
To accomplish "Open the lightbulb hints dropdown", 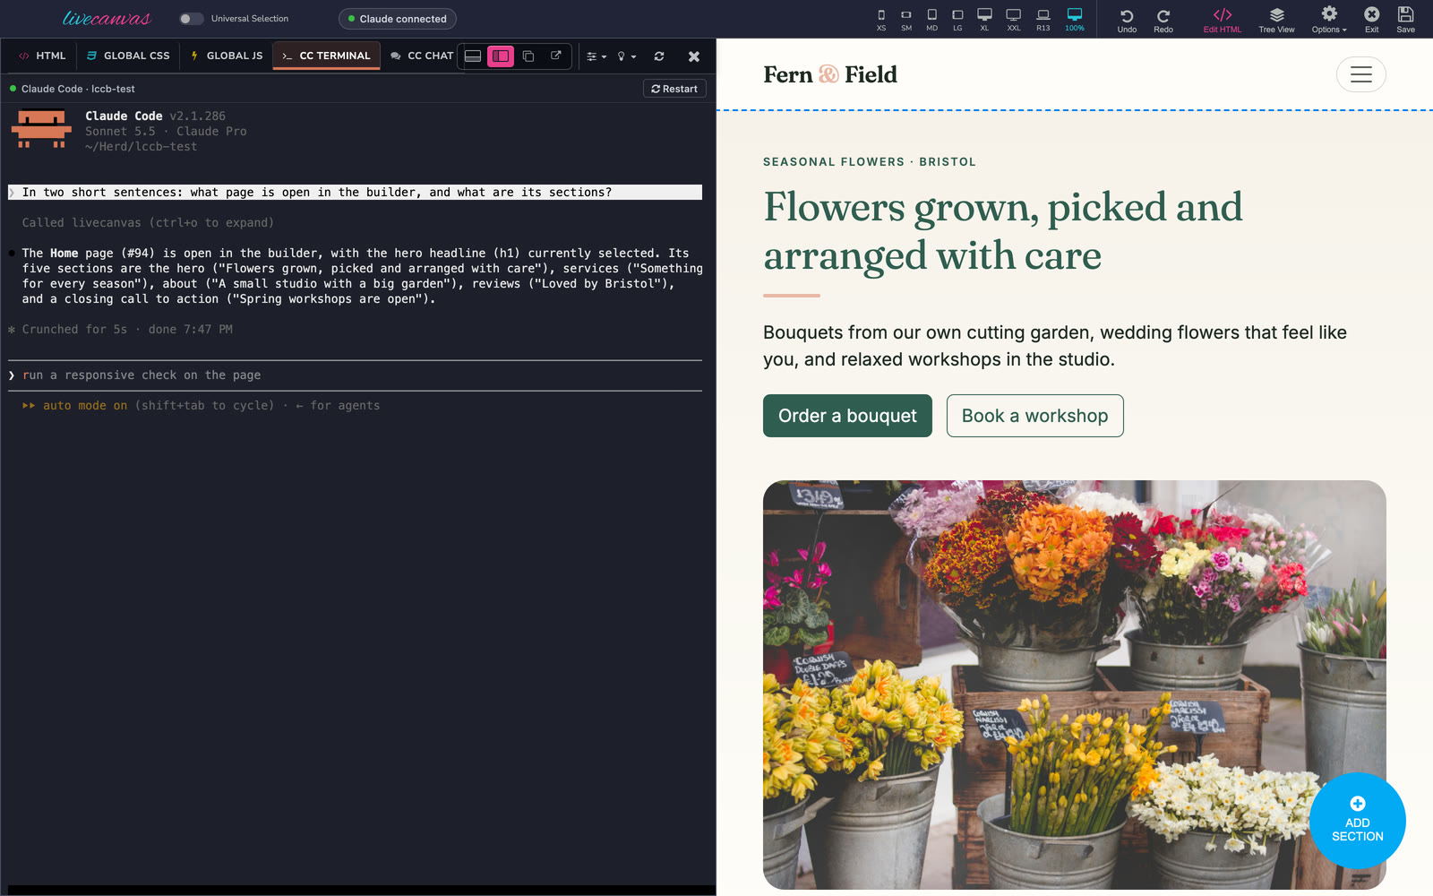I will (627, 56).
